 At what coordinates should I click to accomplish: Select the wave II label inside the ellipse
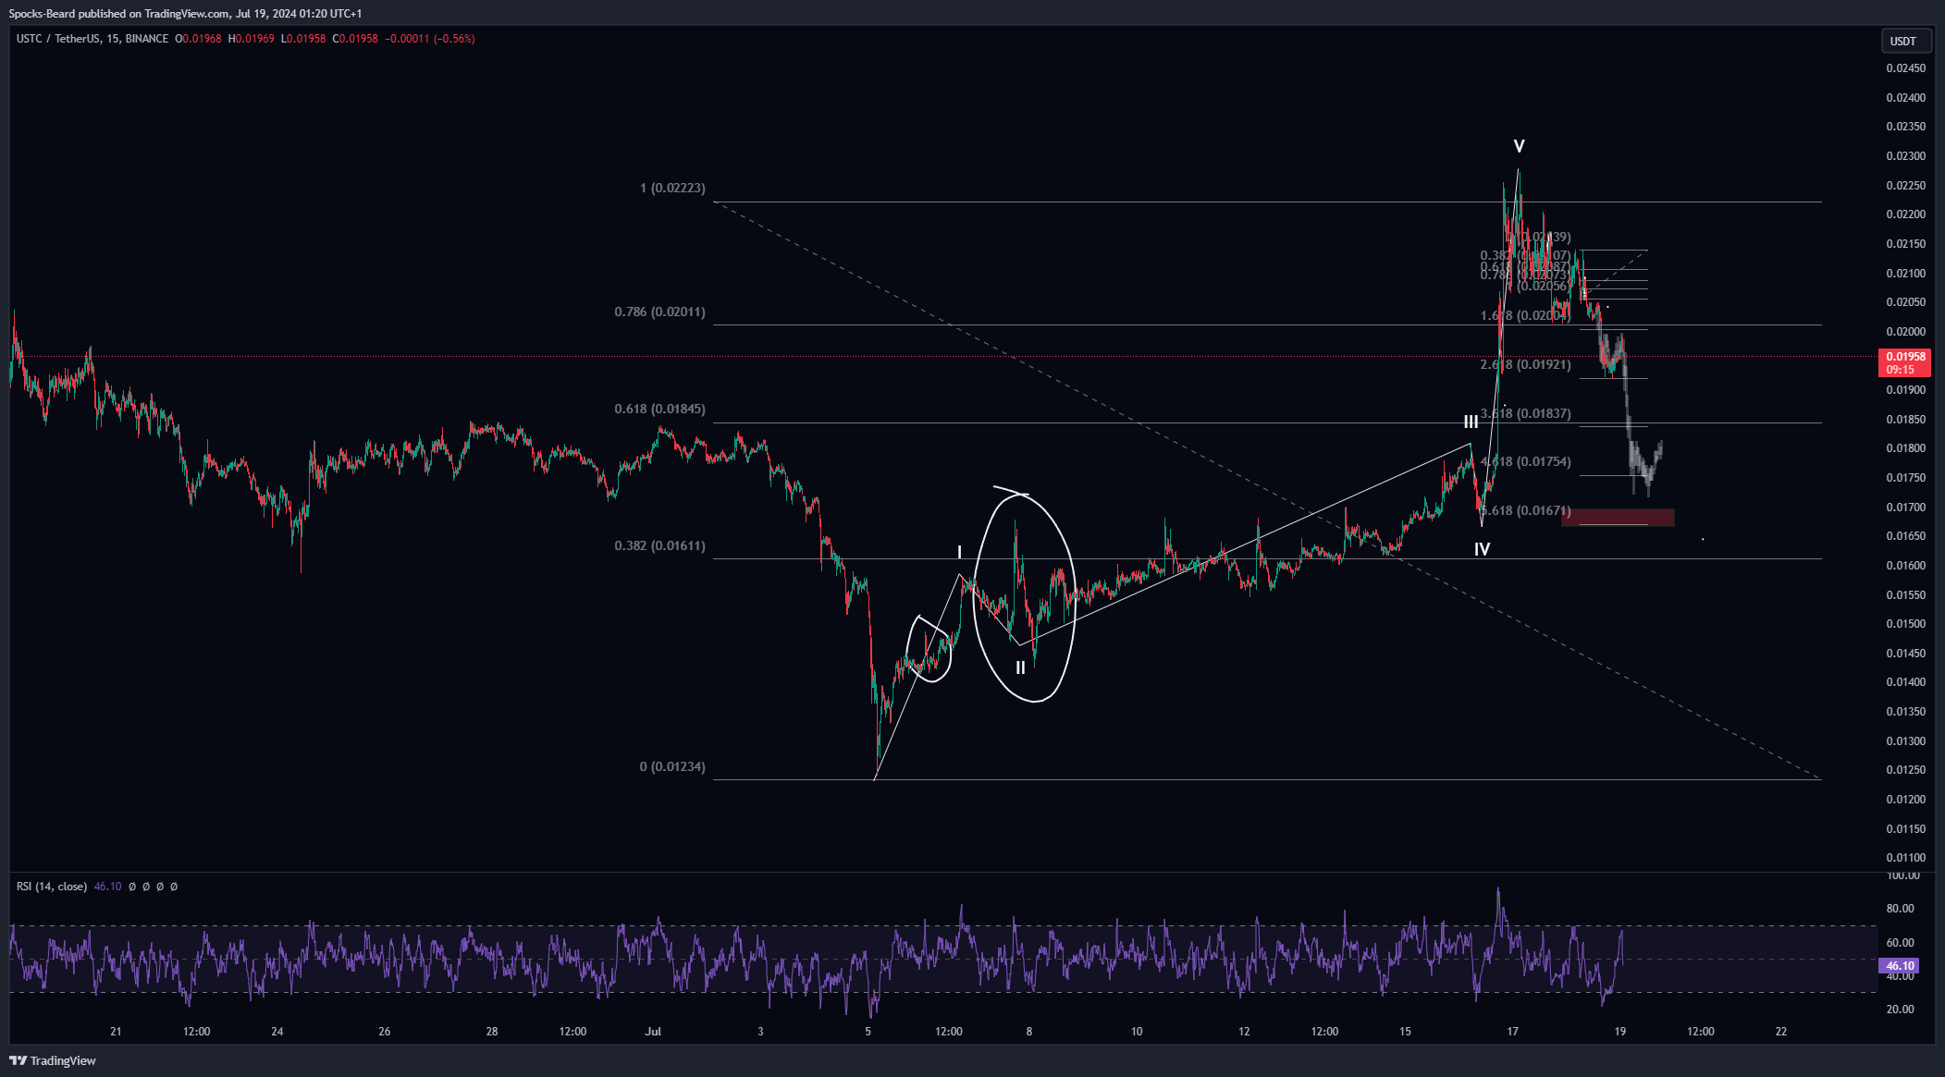point(1020,667)
